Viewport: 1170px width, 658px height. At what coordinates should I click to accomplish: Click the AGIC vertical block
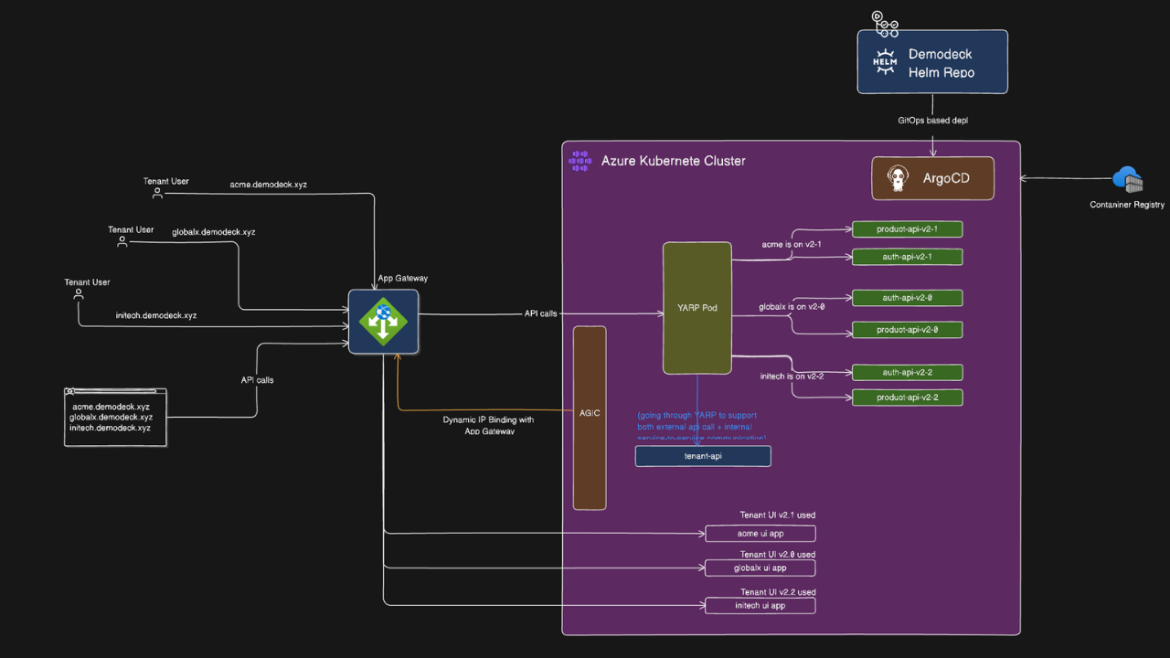589,418
